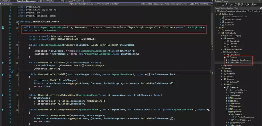Open IProductRepository.cs in Solution Explorer
This screenshot has width=262, height=126.
[x=245, y=117]
